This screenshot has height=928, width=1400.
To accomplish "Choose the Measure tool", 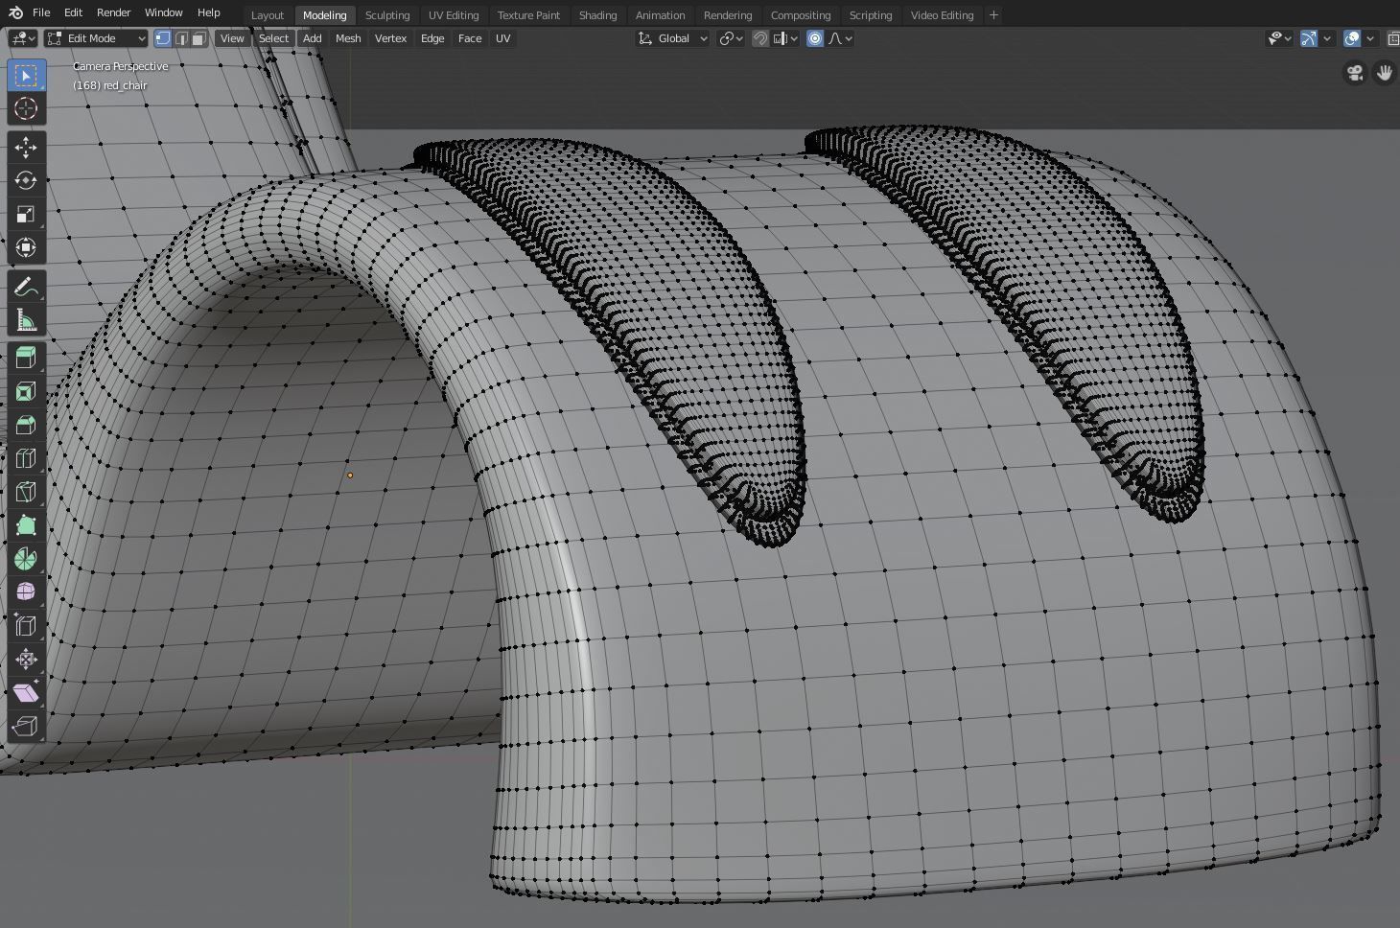I will click(x=26, y=320).
